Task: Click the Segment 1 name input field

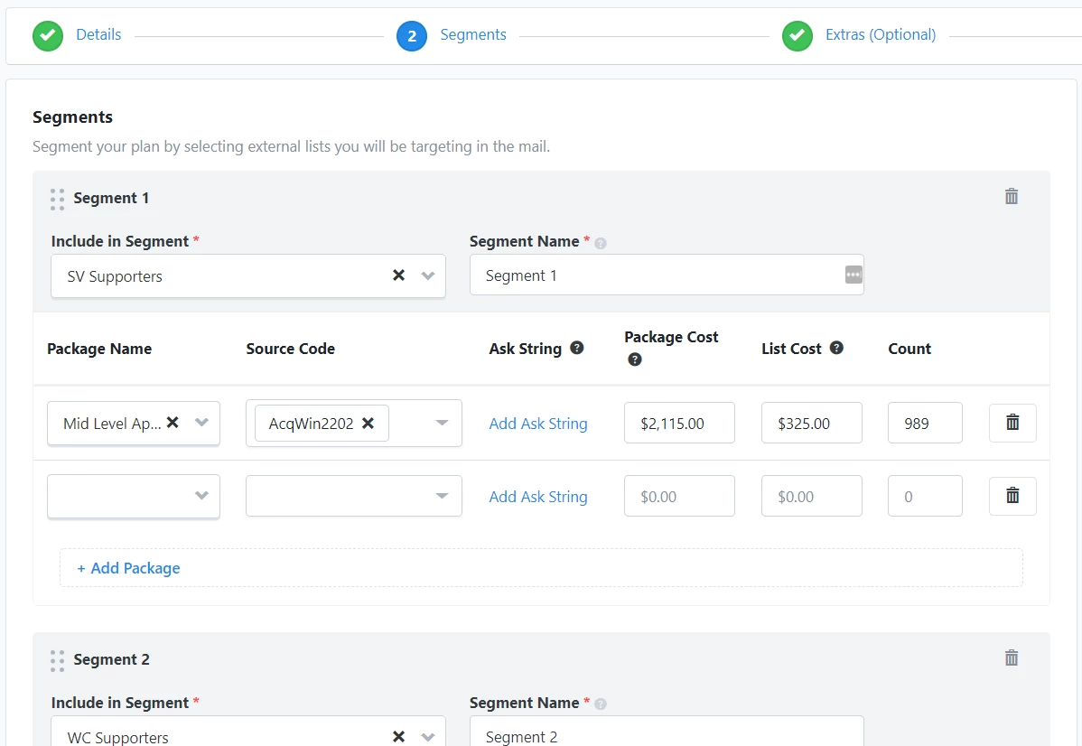Action: click(667, 275)
